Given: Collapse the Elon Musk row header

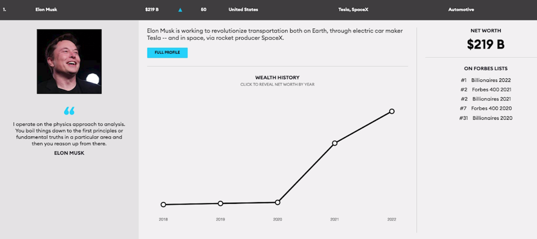Looking at the screenshot, I should (x=46, y=10).
